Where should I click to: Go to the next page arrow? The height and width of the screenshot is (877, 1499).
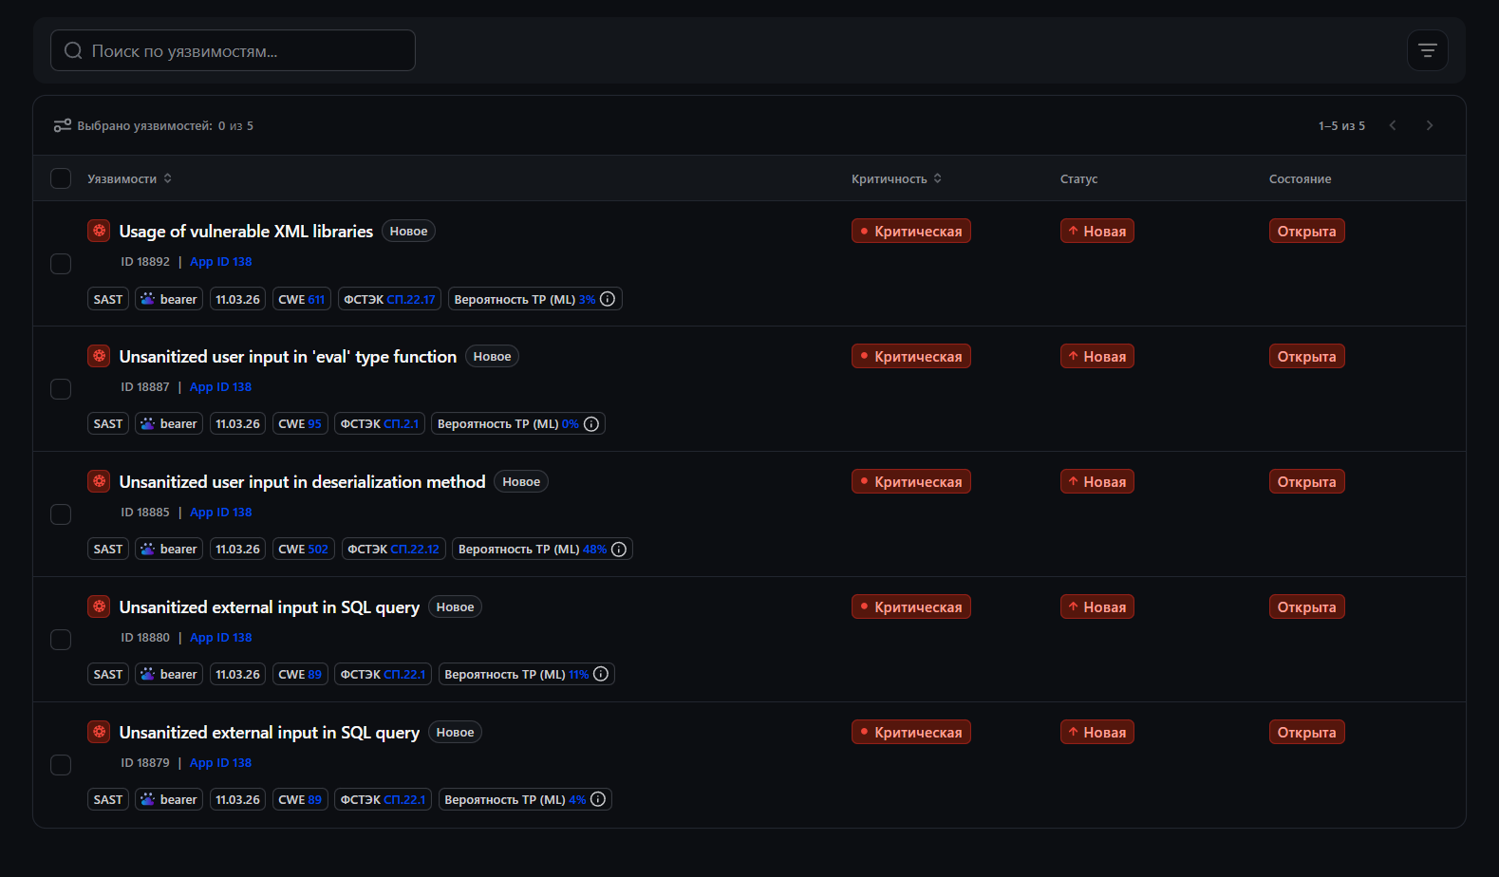tap(1430, 125)
